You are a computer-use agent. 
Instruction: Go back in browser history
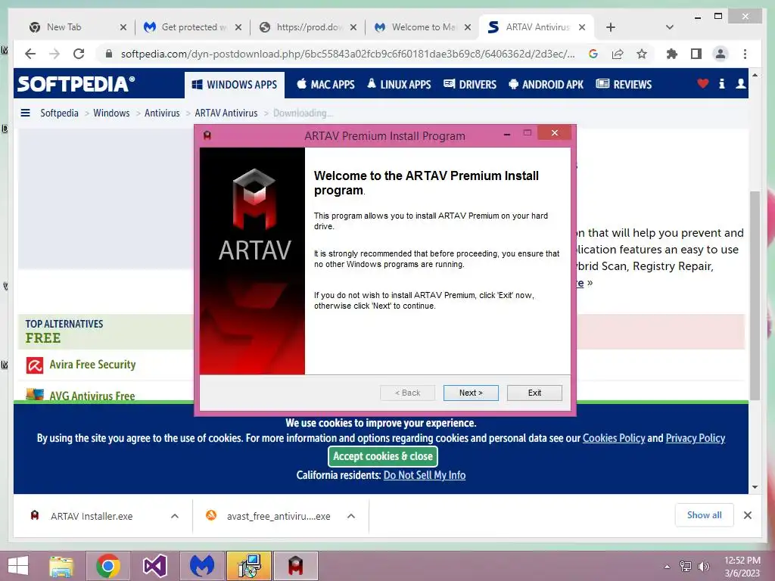(x=30, y=54)
